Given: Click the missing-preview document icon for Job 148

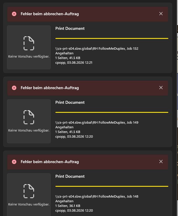Looking at the screenshot, I should click(29, 191).
